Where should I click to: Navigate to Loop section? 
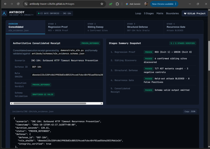click(138, 13)
